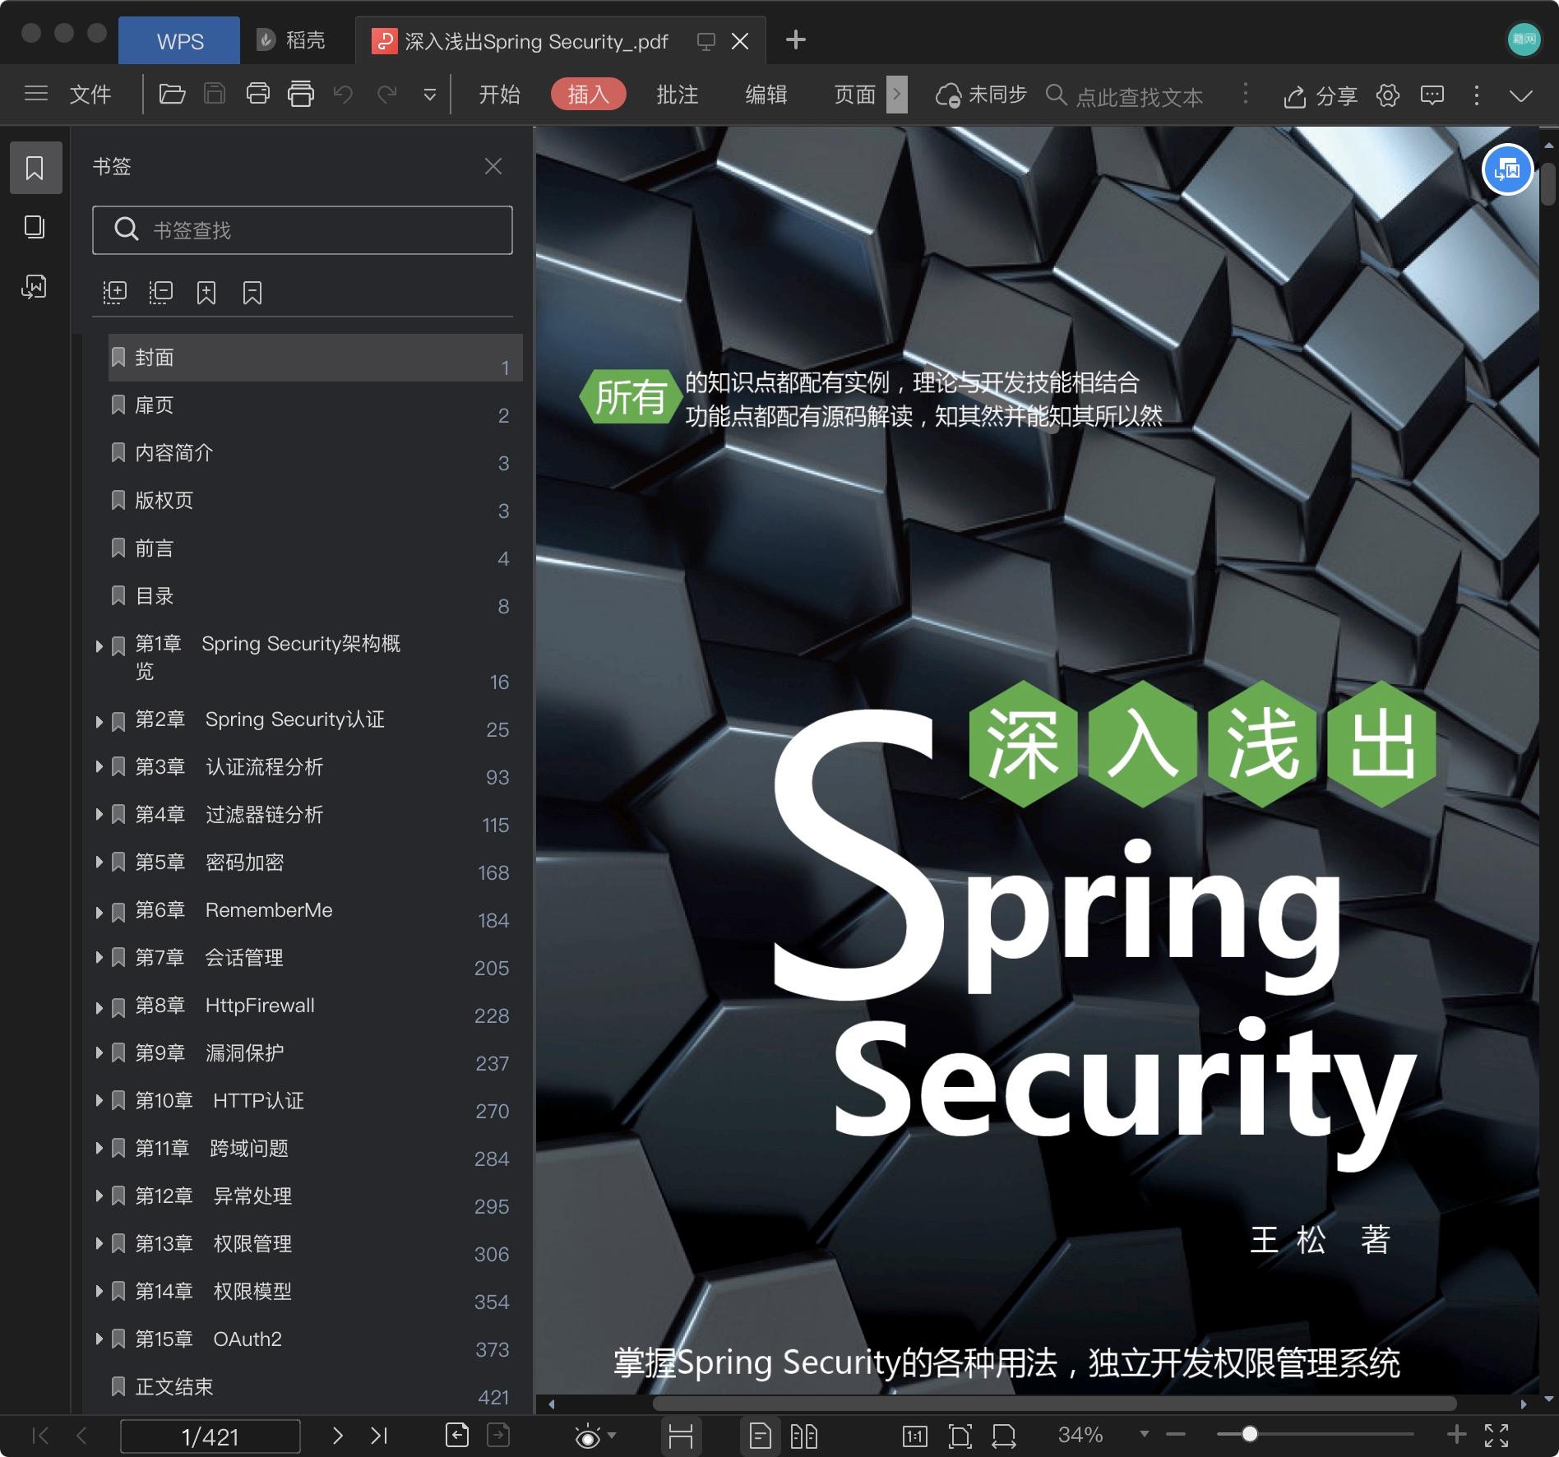Switch to the 批注 tab
Screen dimensions: 1559x1457
[677, 95]
